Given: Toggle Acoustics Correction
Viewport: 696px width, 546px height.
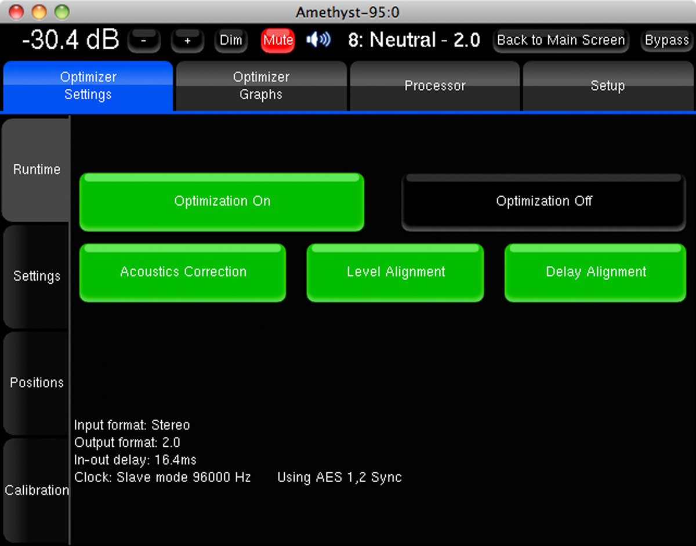Looking at the screenshot, I should point(183,272).
